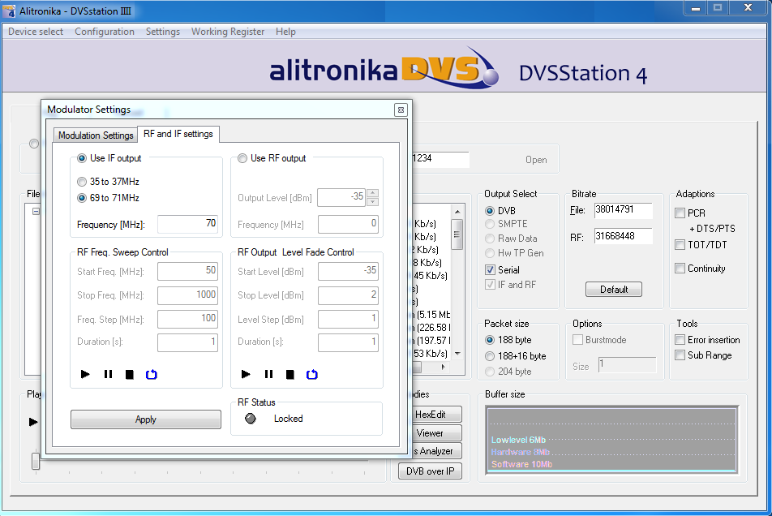The height and width of the screenshot is (516, 772).
Task: Select the 35 to 37MHz radio button
Action: coord(82,182)
